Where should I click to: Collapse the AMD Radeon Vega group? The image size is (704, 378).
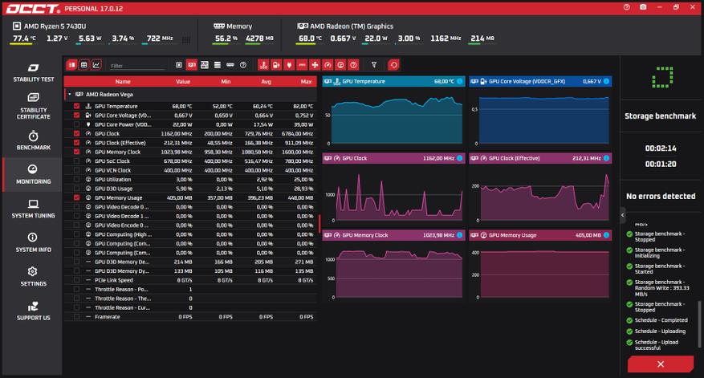(70, 94)
